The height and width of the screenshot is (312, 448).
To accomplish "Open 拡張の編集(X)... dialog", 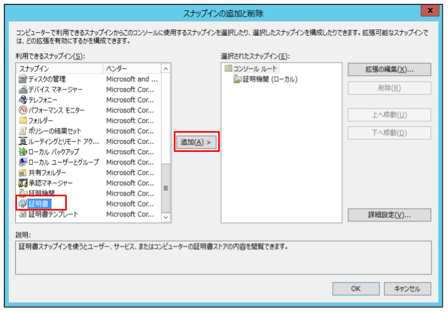I will point(389,70).
